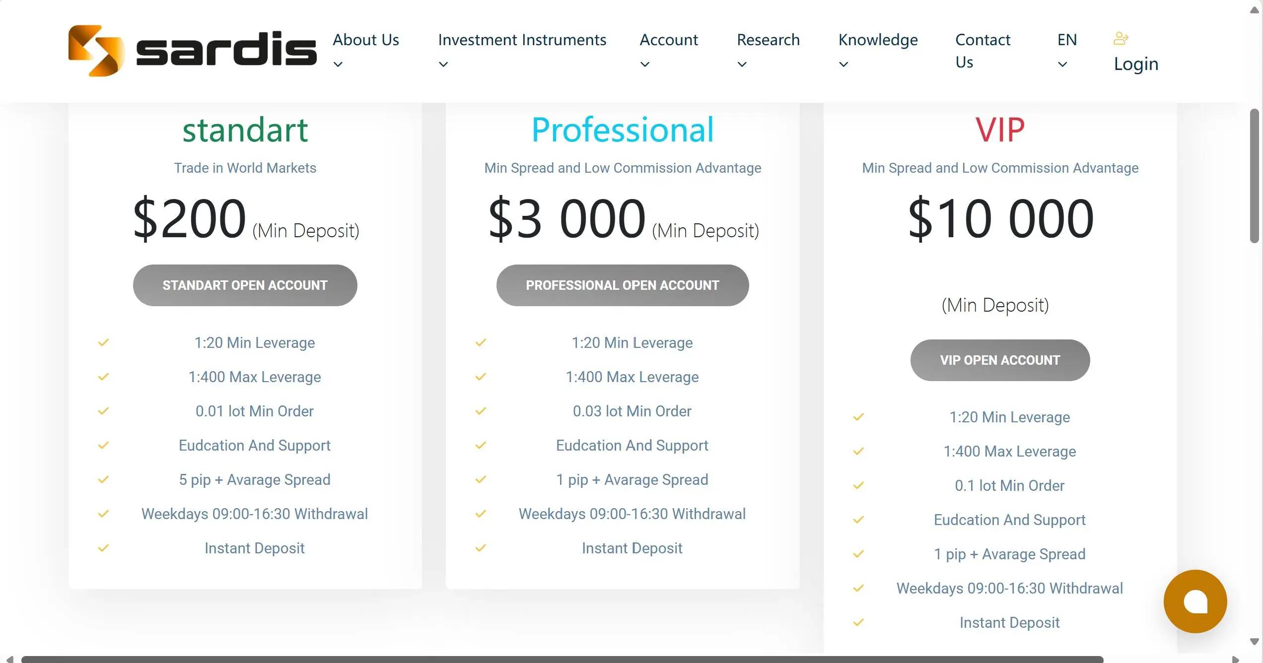The height and width of the screenshot is (663, 1263).
Task: Open the Investment Instruments menu
Action: coord(522,40)
